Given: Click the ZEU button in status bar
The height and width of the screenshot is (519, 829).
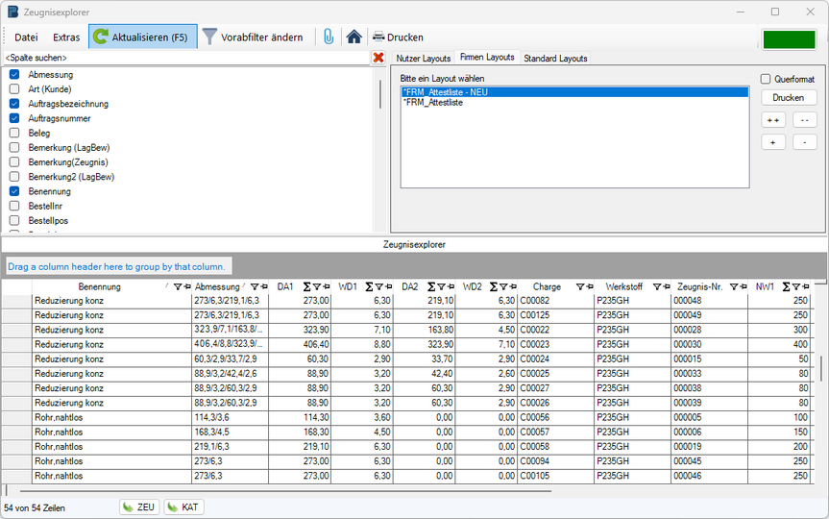Looking at the screenshot, I should pos(138,507).
